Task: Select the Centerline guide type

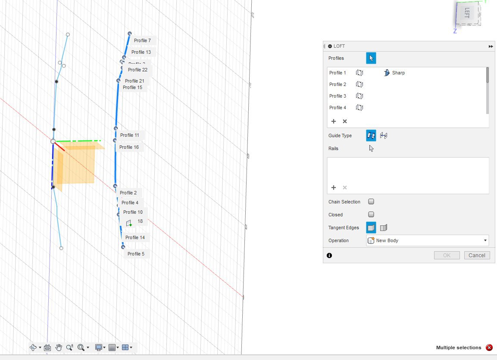Action: [384, 135]
